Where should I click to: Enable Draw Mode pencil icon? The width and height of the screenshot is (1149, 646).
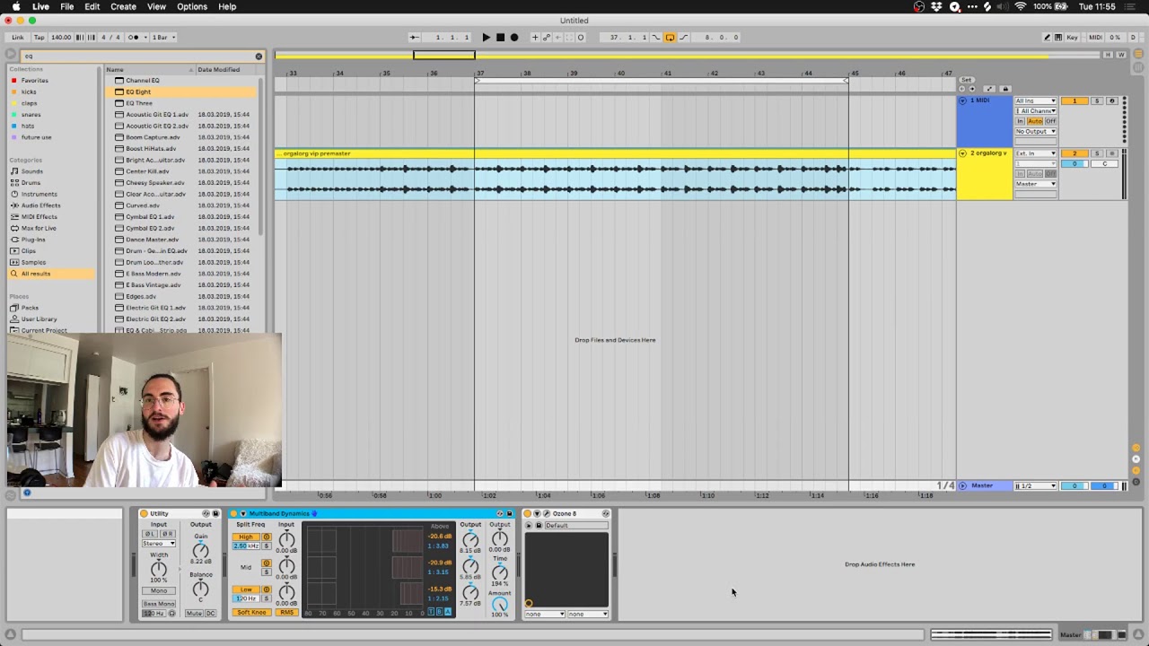[x=1047, y=37]
